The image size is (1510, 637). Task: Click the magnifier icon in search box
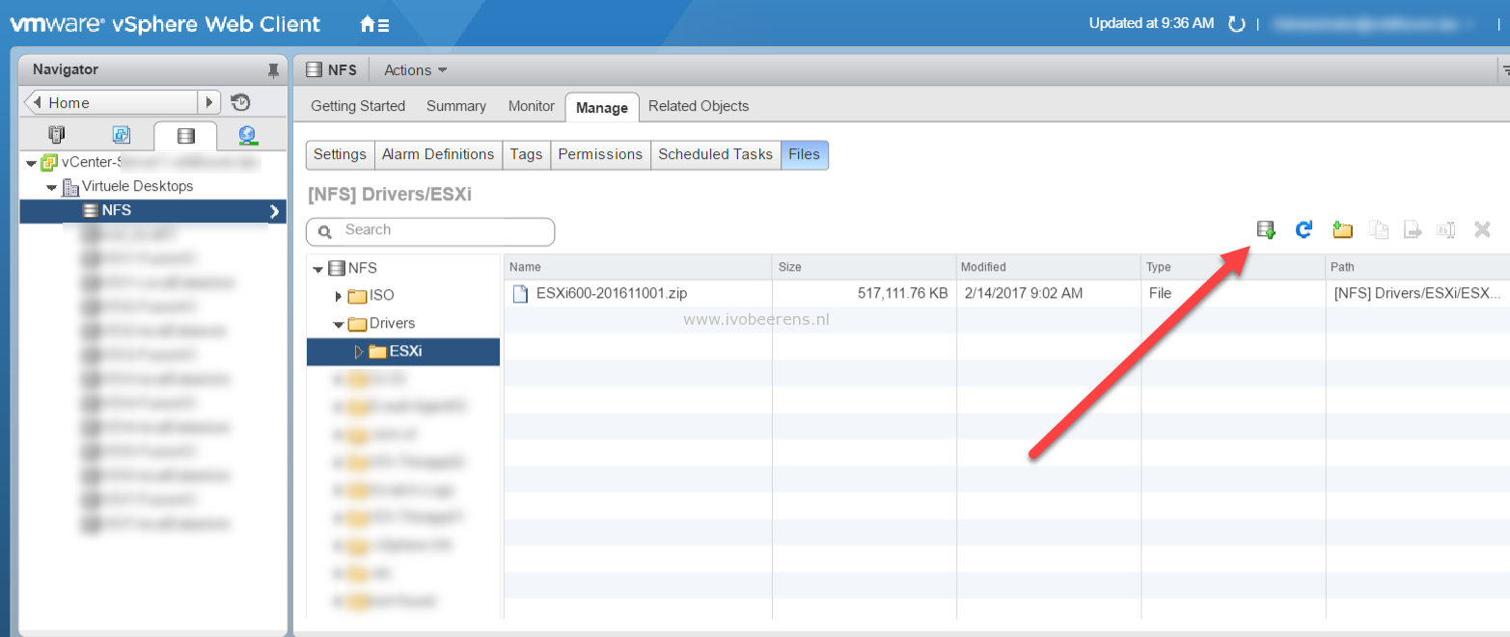point(326,231)
